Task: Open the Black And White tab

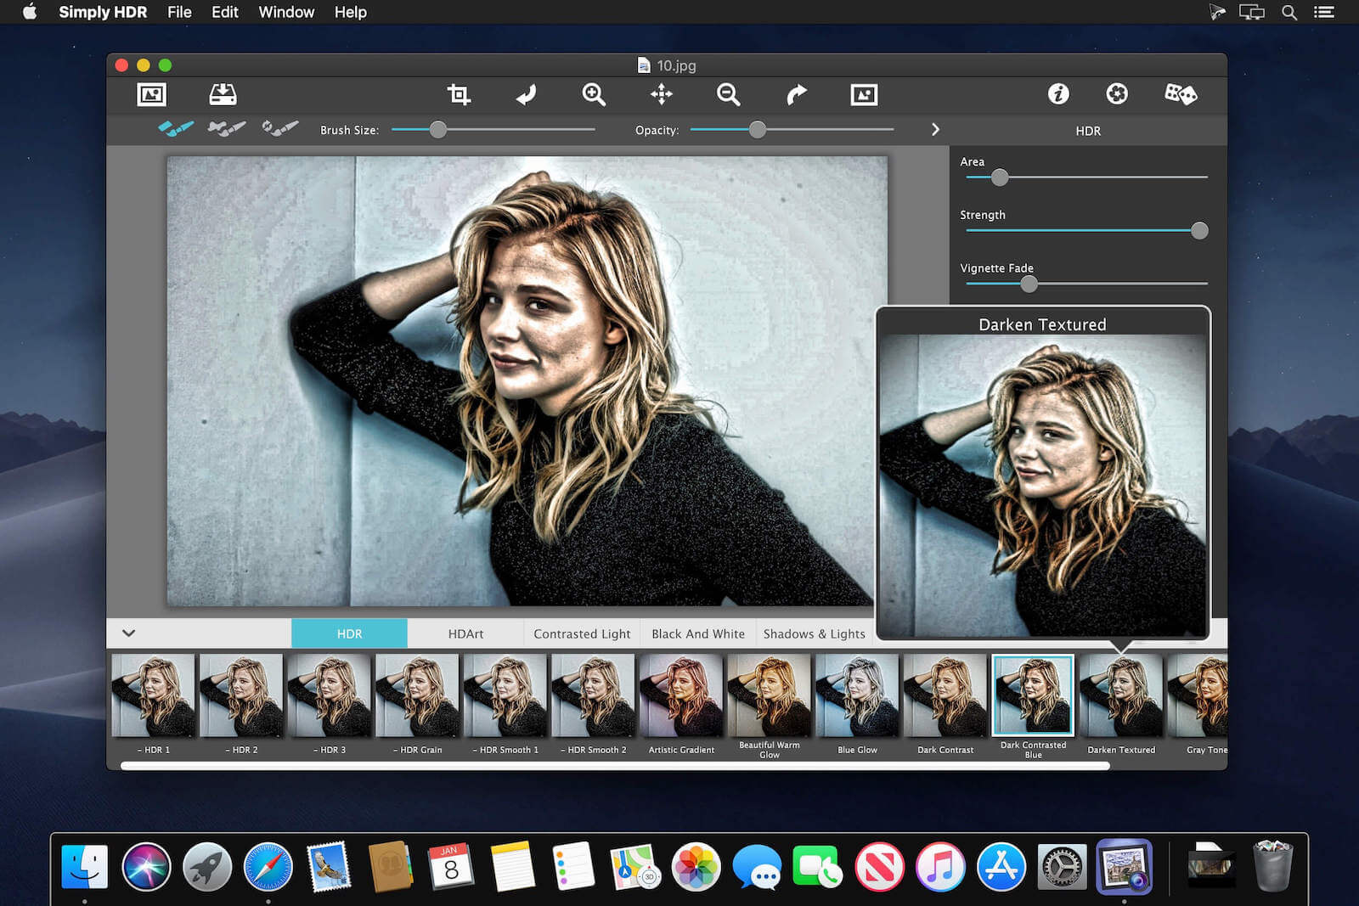Action: [697, 634]
